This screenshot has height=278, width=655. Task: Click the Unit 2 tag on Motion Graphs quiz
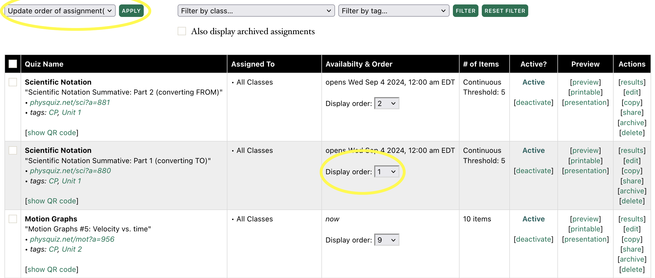pyautogui.click(x=72, y=249)
